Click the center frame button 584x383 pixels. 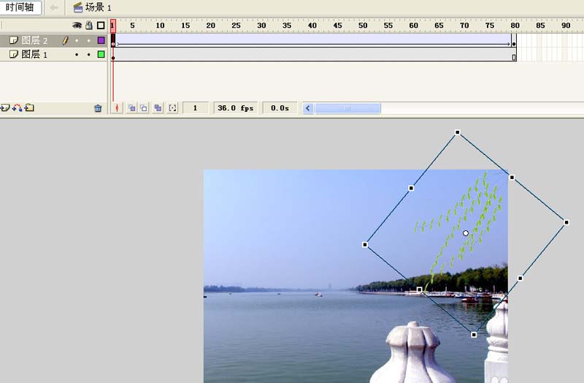pyautogui.click(x=117, y=108)
